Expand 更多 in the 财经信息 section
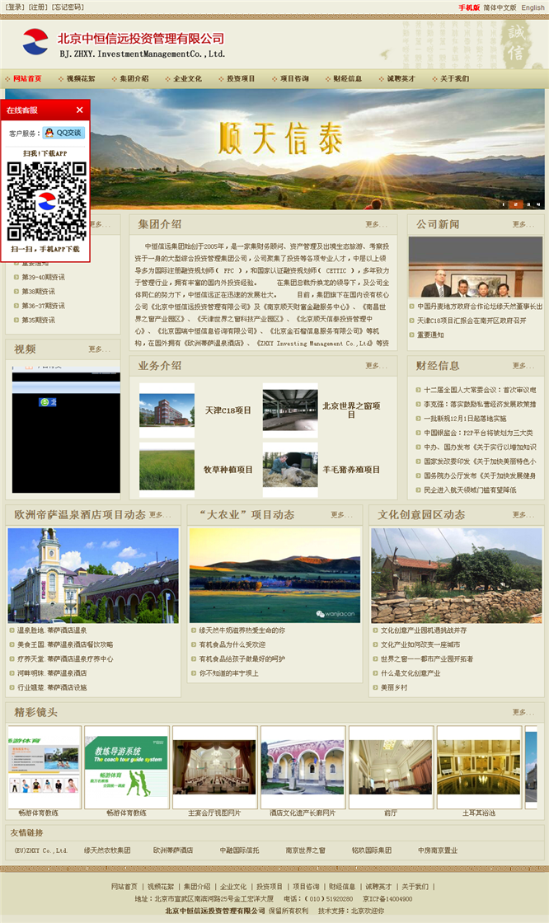Screen dimensions: 549x923 [x=523, y=366]
